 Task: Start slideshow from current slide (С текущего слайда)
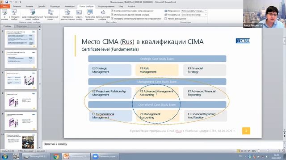pyautogui.click(x=14, y=15)
